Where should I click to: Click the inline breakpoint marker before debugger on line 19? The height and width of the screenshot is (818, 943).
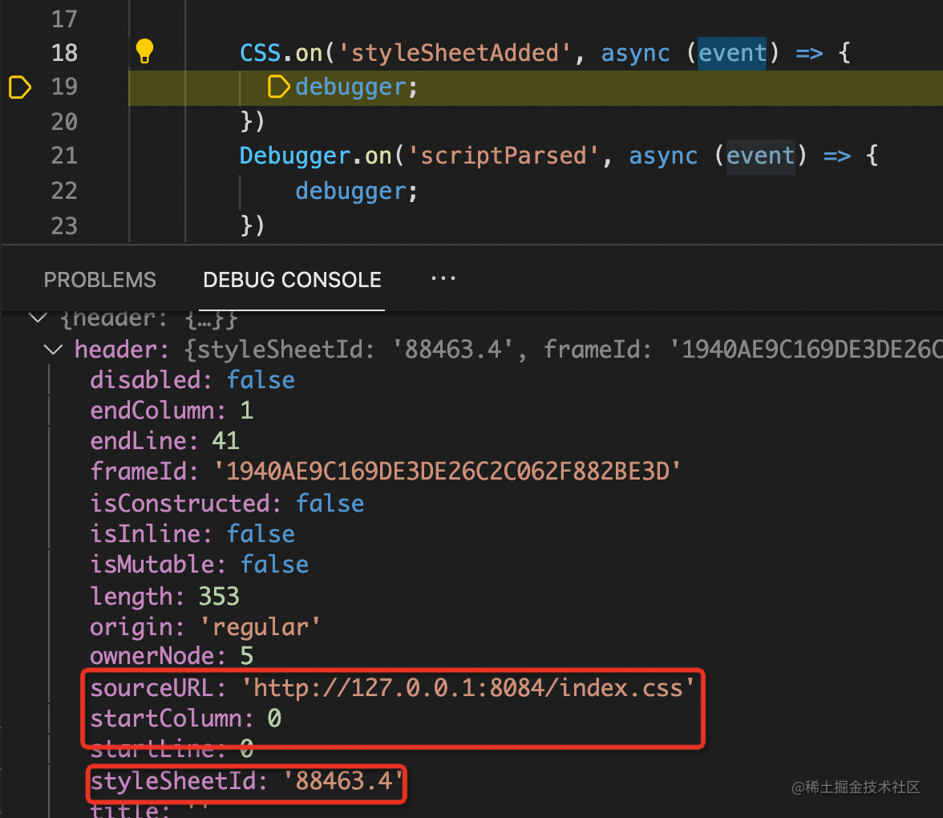point(278,87)
